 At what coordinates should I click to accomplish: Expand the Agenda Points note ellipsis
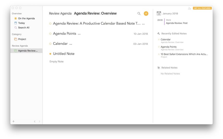[x=79, y=34]
